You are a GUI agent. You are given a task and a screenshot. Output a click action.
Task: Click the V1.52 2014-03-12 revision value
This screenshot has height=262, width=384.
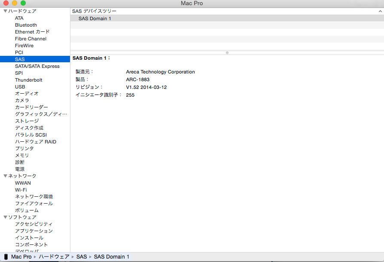pos(146,87)
